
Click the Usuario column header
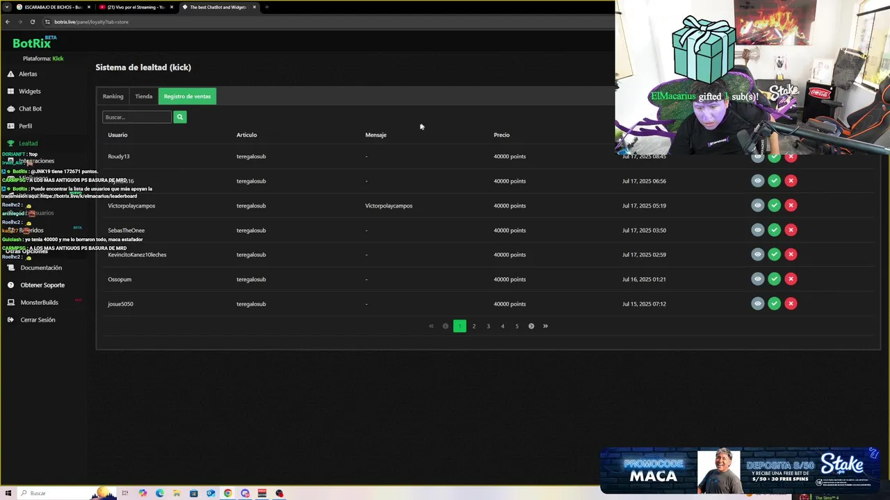click(118, 135)
